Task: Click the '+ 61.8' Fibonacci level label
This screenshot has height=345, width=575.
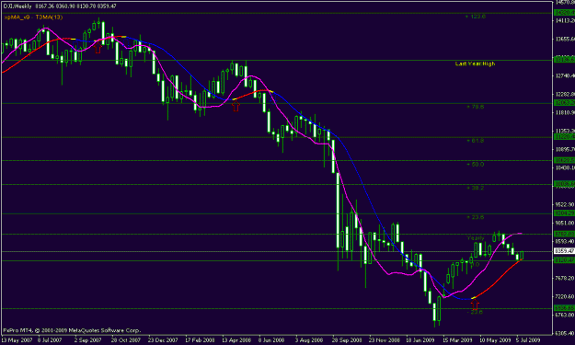Action: tap(476, 141)
